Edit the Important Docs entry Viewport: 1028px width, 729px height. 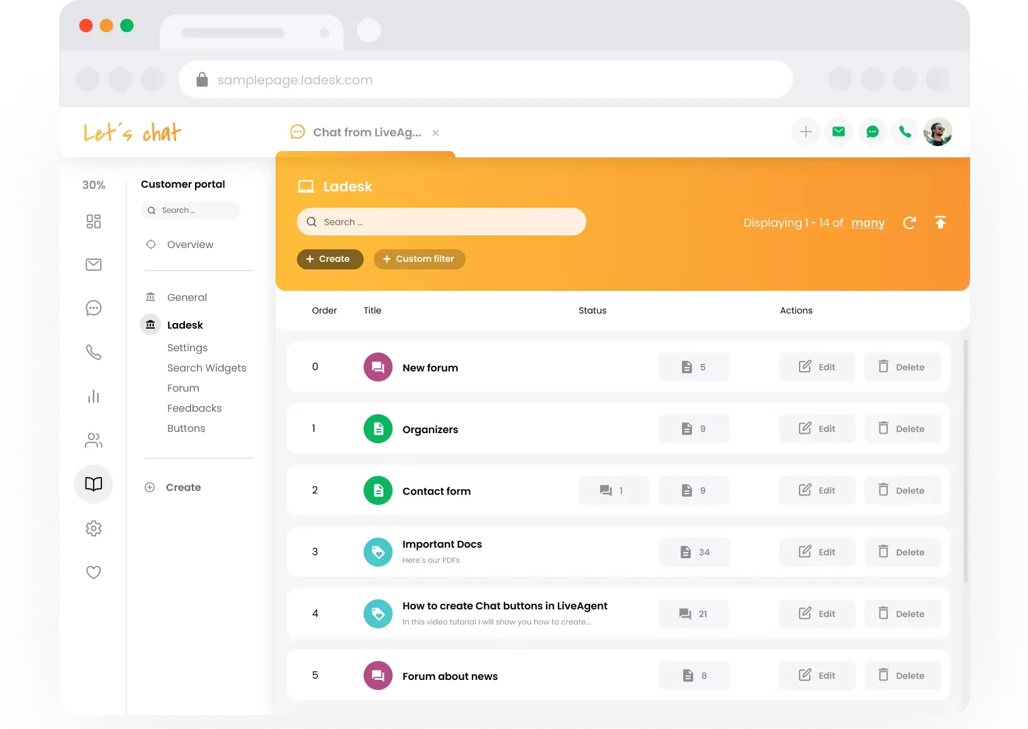pyautogui.click(x=817, y=552)
